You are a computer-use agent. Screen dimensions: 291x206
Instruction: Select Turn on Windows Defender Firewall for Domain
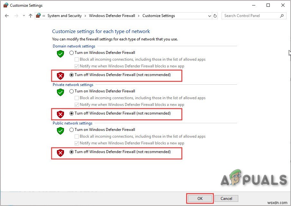71,53
